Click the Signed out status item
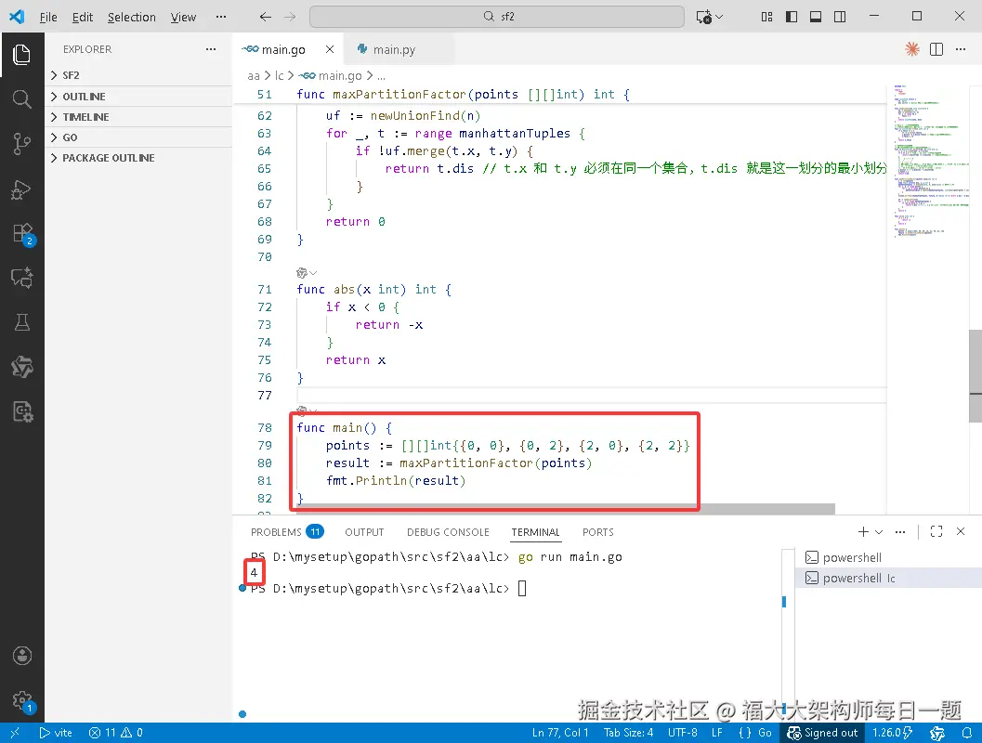This screenshot has height=743, width=982. (822, 733)
